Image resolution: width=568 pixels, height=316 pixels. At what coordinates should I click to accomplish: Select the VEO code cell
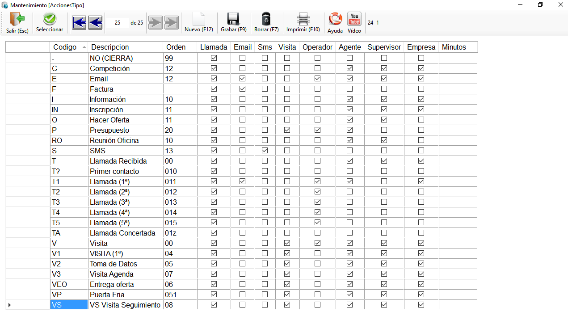[x=69, y=284]
